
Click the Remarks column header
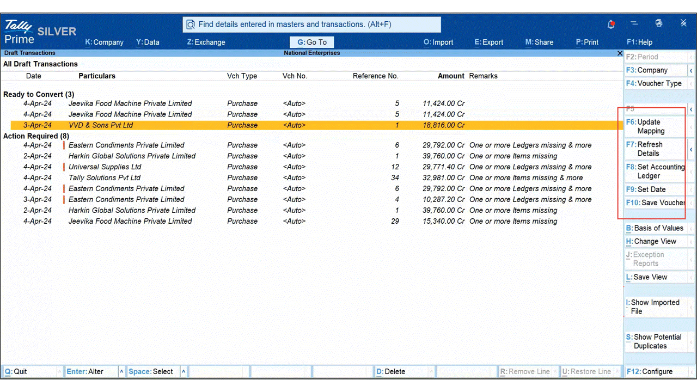[484, 76]
